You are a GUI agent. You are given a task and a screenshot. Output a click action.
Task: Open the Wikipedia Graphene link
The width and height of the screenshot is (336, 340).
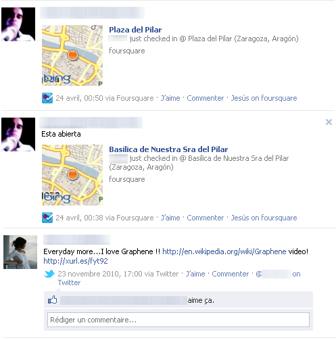click(x=224, y=251)
